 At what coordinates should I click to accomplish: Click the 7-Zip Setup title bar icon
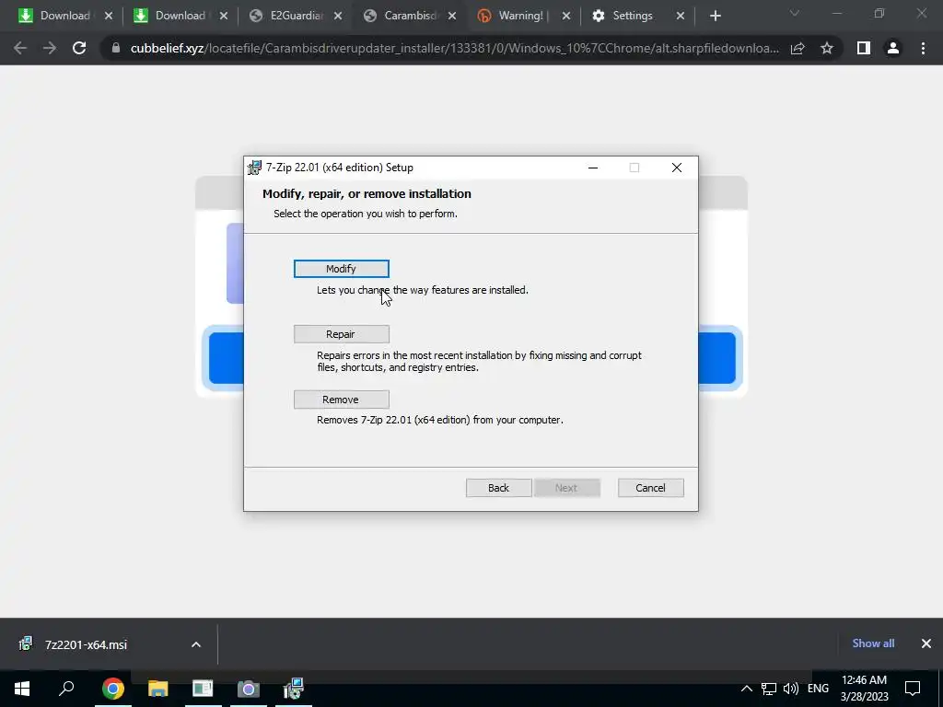tap(254, 168)
